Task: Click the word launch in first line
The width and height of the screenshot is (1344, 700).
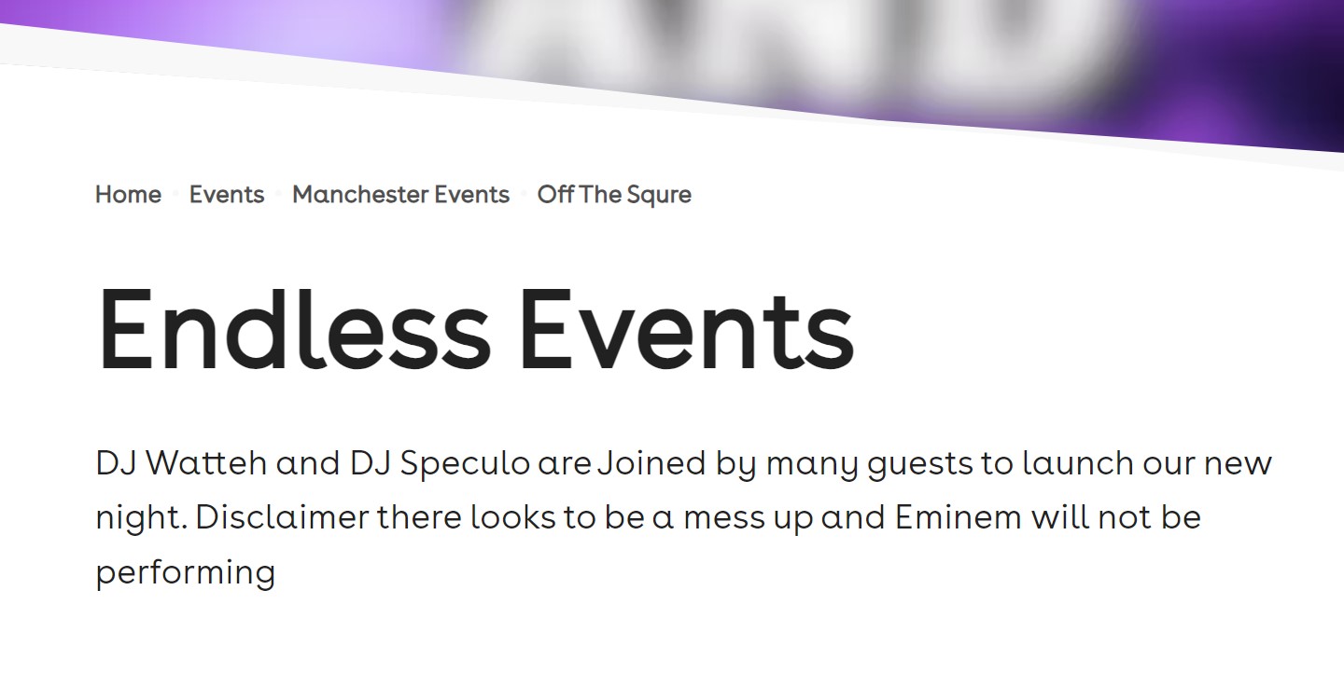Action: pos(1077,463)
